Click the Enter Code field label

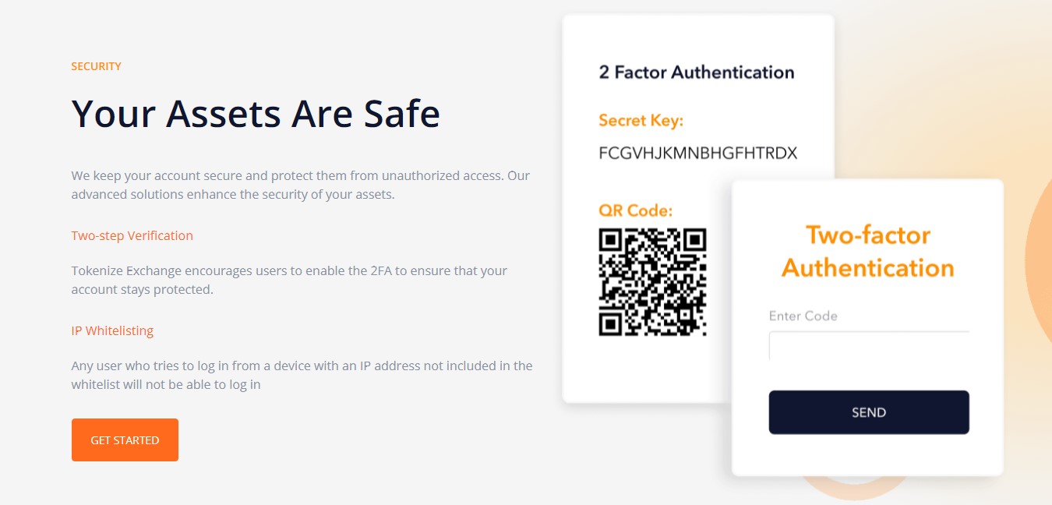pos(803,316)
